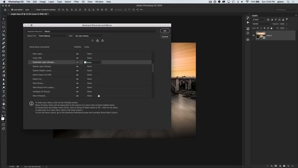This screenshot has width=298, height=168.
Task: Toggle visibility for Duplicate Layer (Group)
Action: tap(77, 62)
